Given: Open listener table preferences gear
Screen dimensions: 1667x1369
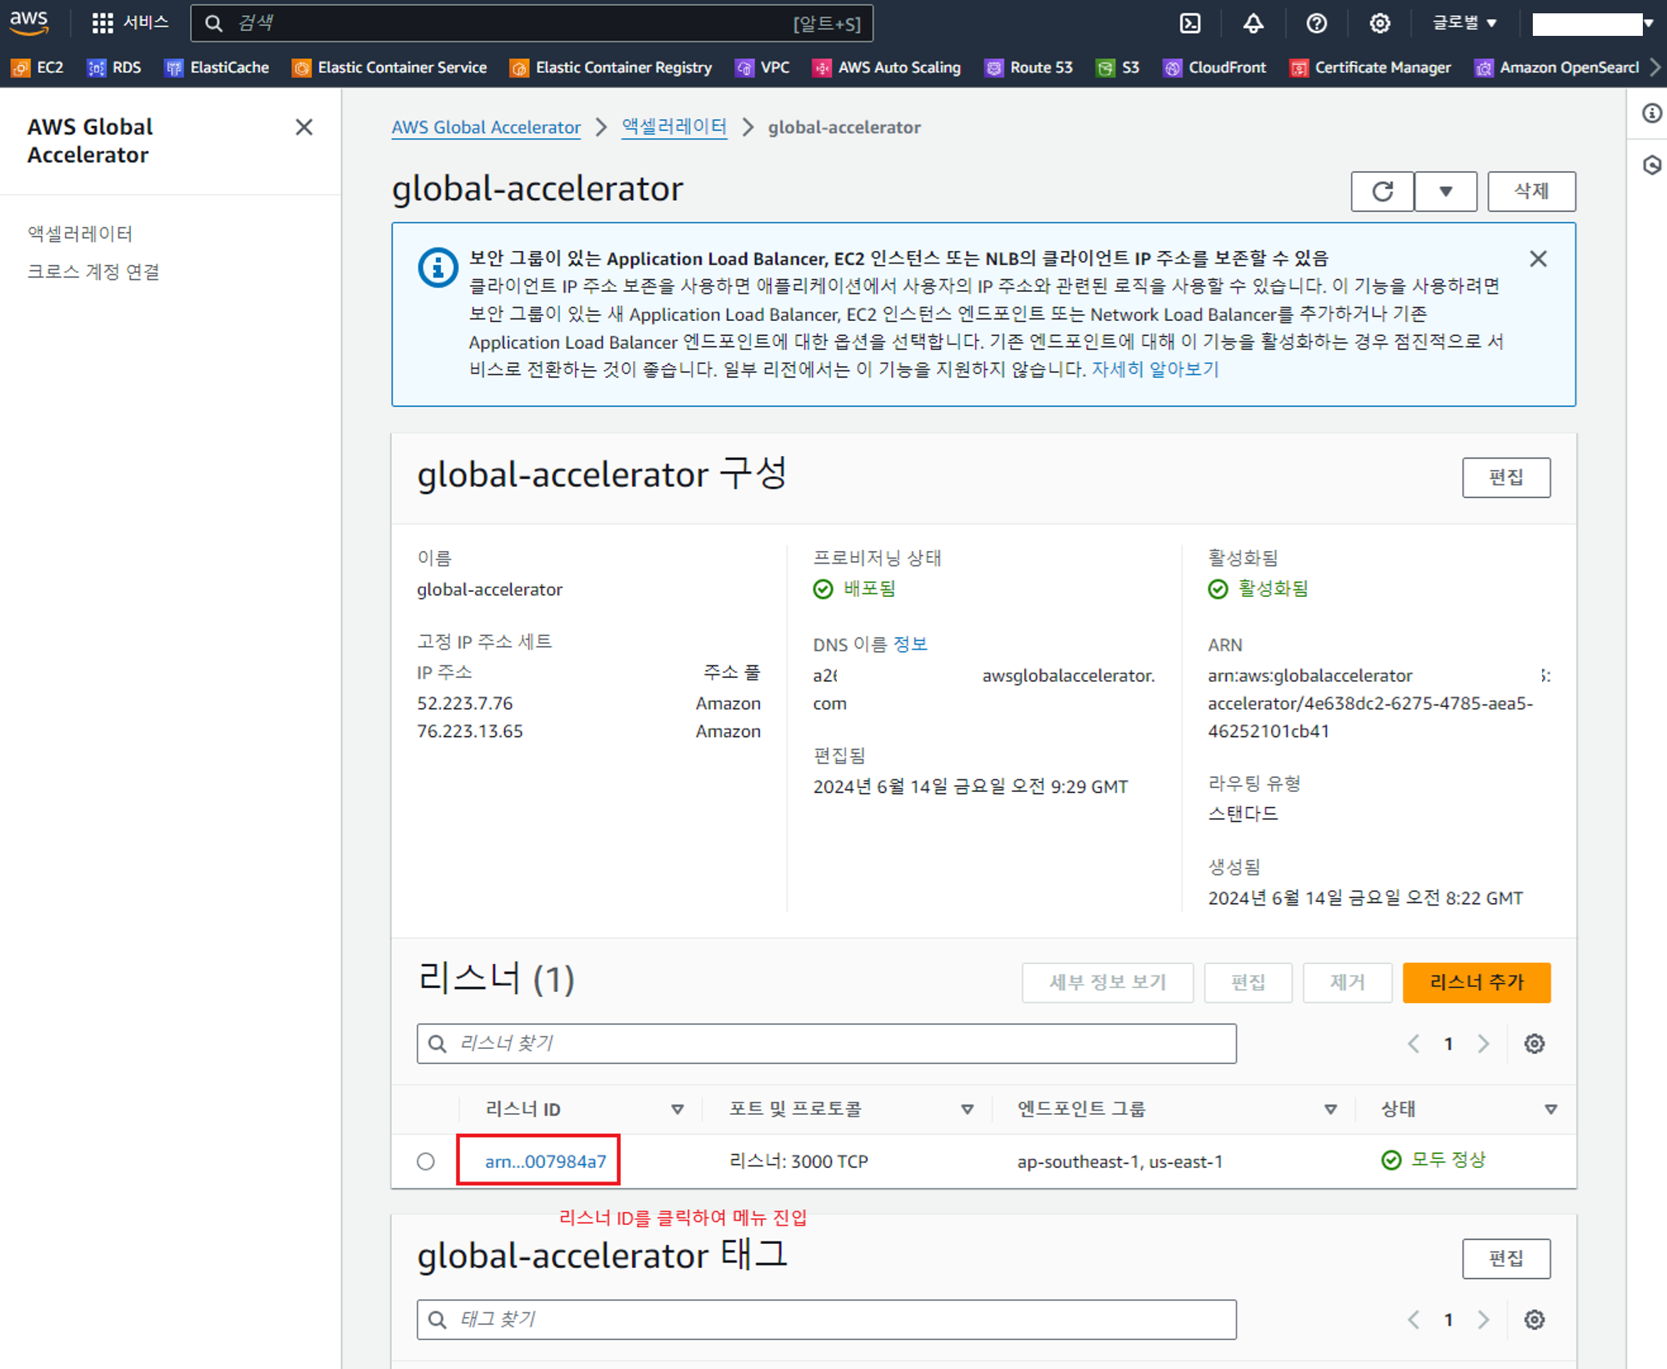Looking at the screenshot, I should click(1534, 1043).
